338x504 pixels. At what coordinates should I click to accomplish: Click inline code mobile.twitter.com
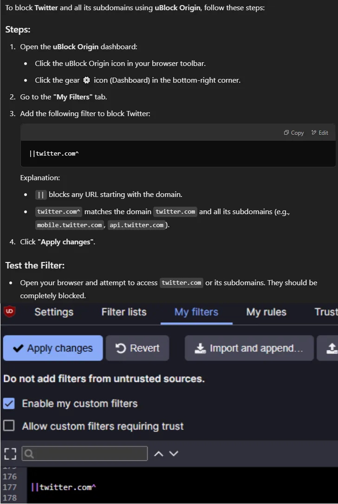69,225
